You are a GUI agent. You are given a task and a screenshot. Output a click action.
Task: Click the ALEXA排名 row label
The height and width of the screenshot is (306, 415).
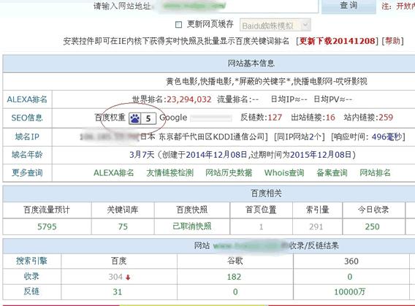27,99
